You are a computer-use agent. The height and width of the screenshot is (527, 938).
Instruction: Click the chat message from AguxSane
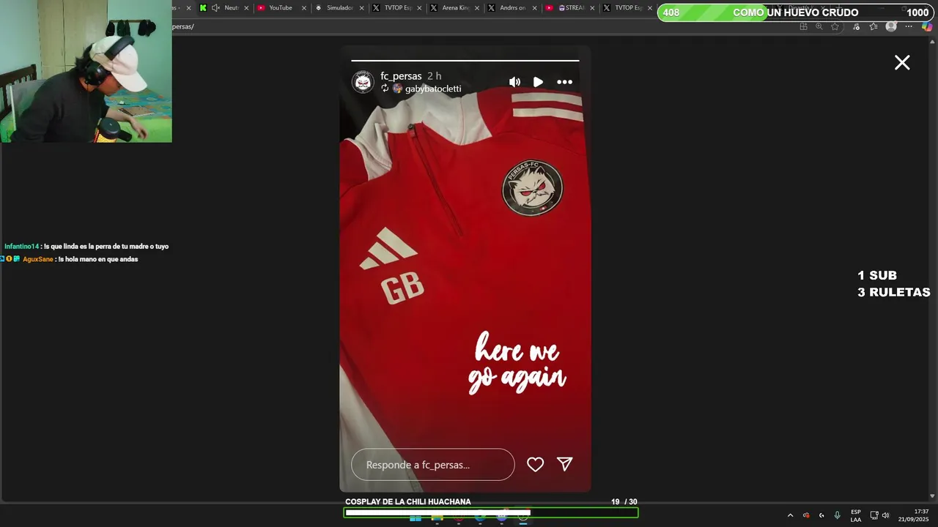(x=70, y=259)
